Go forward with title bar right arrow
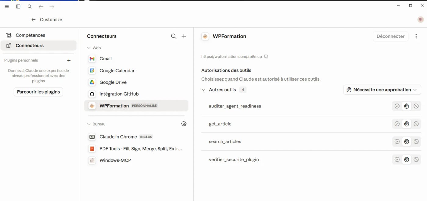This screenshot has height=201, width=427. coord(52,6)
